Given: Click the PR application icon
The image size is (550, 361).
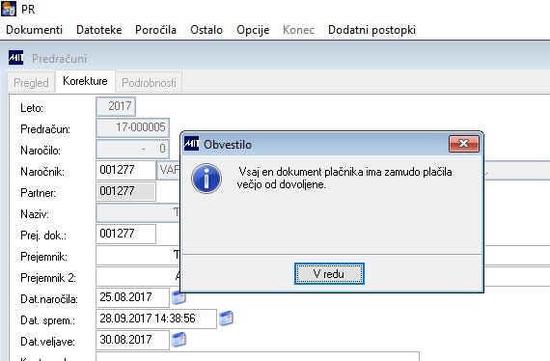Looking at the screenshot, I should tap(9, 9).
